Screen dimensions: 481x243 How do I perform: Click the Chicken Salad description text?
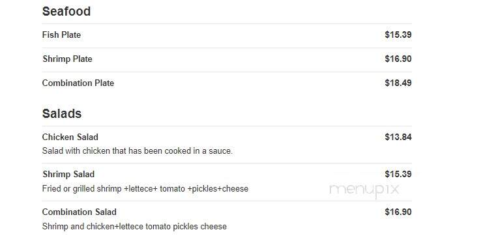click(137, 151)
